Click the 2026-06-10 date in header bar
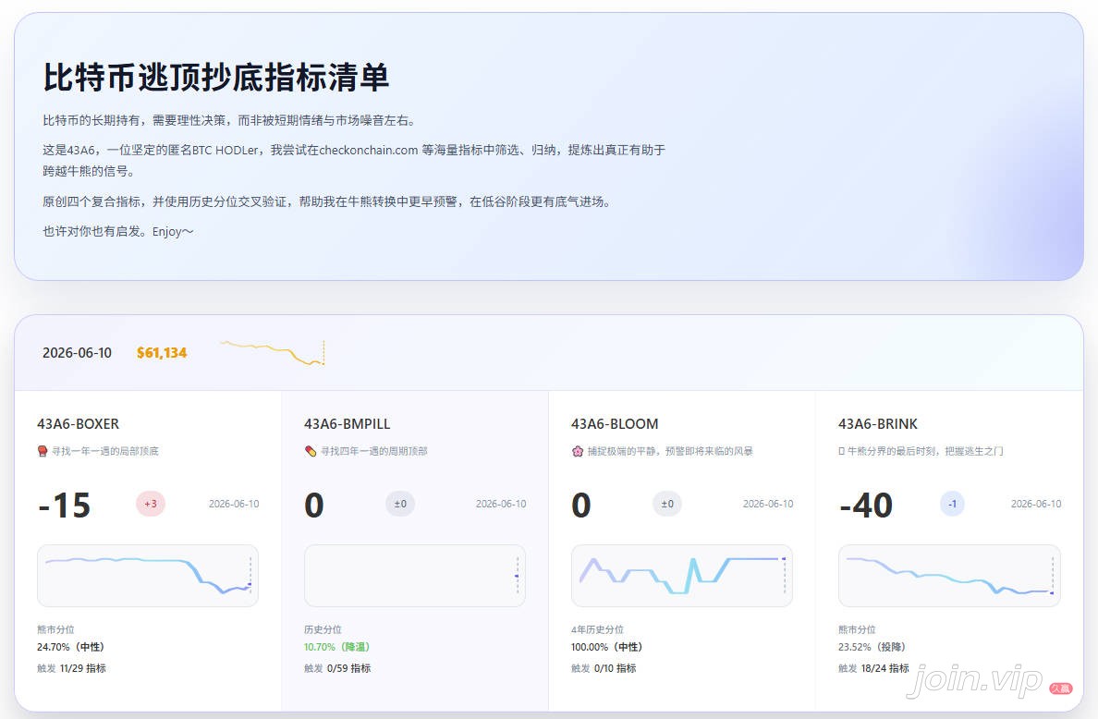The width and height of the screenshot is (1098, 719). tap(77, 353)
